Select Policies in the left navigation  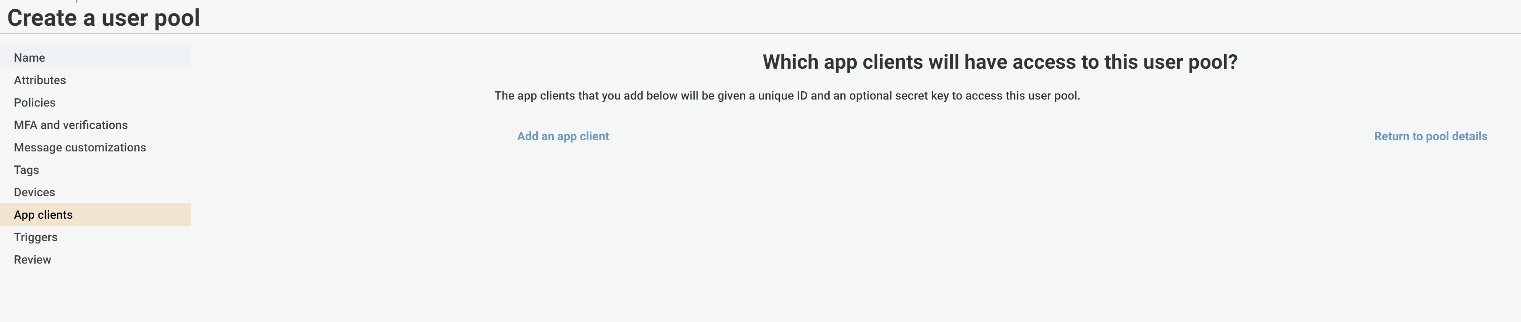coord(34,102)
